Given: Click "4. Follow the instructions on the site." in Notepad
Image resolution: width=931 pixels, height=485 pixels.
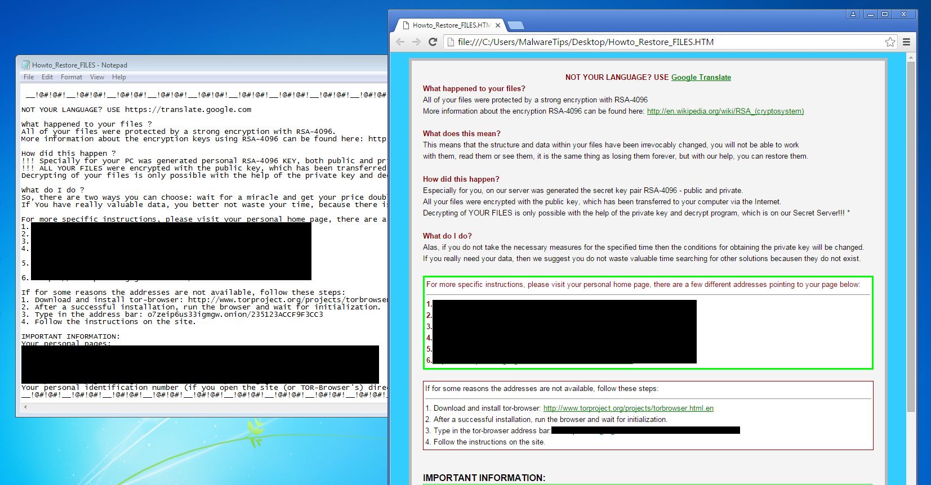Looking at the screenshot, I should [x=109, y=322].
